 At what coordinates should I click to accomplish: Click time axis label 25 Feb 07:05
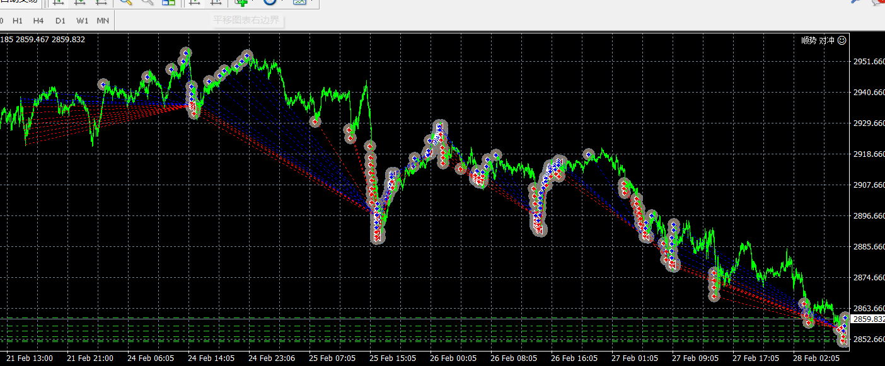click(332, 358)
